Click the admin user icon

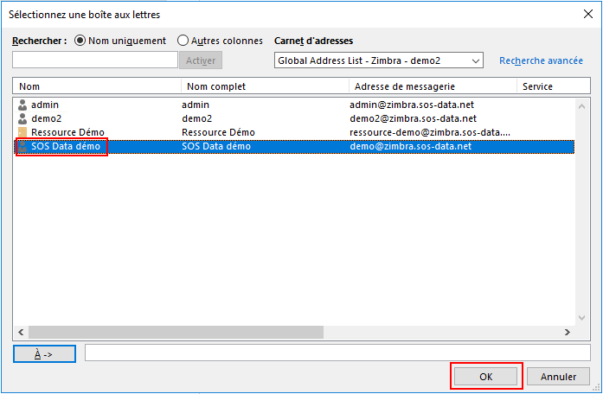[23, 105]
